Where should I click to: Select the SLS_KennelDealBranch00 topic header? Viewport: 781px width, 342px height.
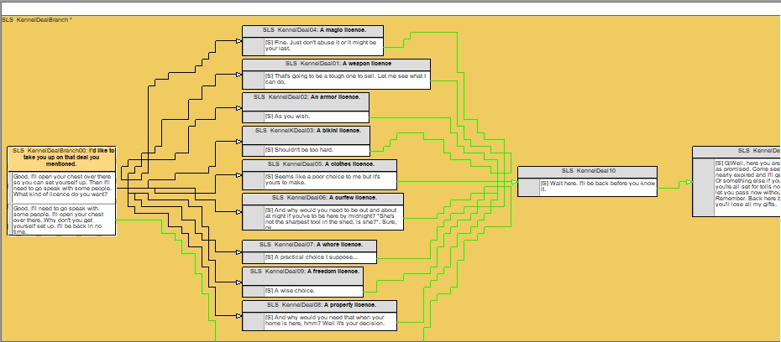point(62,158)
